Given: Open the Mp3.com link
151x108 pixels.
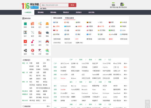Looking at the screenshot, I should [74, 86].
